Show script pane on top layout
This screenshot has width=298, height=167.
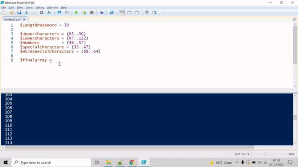122,13
